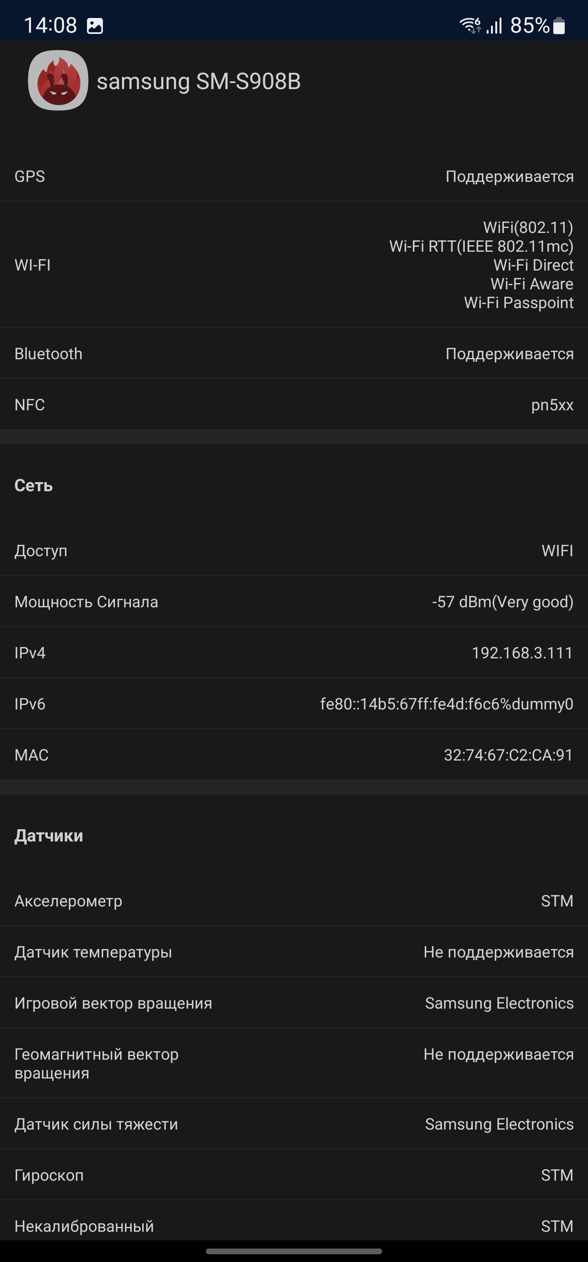Viewport: 588px width, 1262px height.
Task: Select the GPS row
Action: tap(294, 177)
